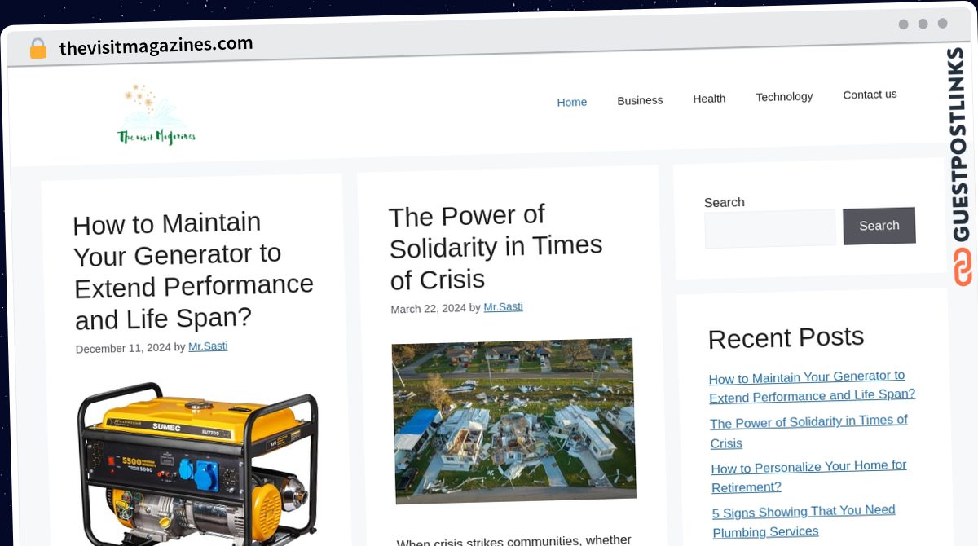Focus the Search input field
This screenshot has height=546, width=978.
(770, 229)
